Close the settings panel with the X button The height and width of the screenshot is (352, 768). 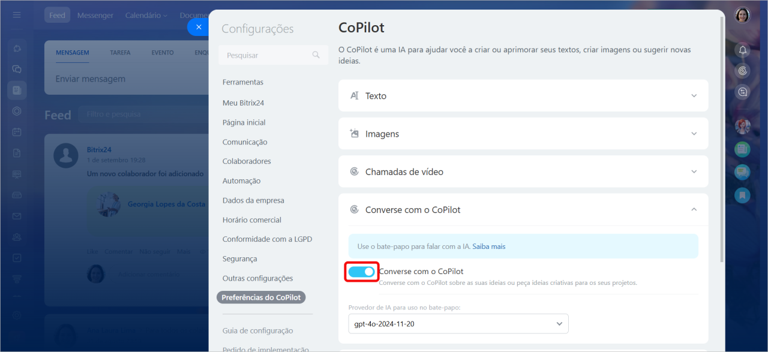[199, 27]
